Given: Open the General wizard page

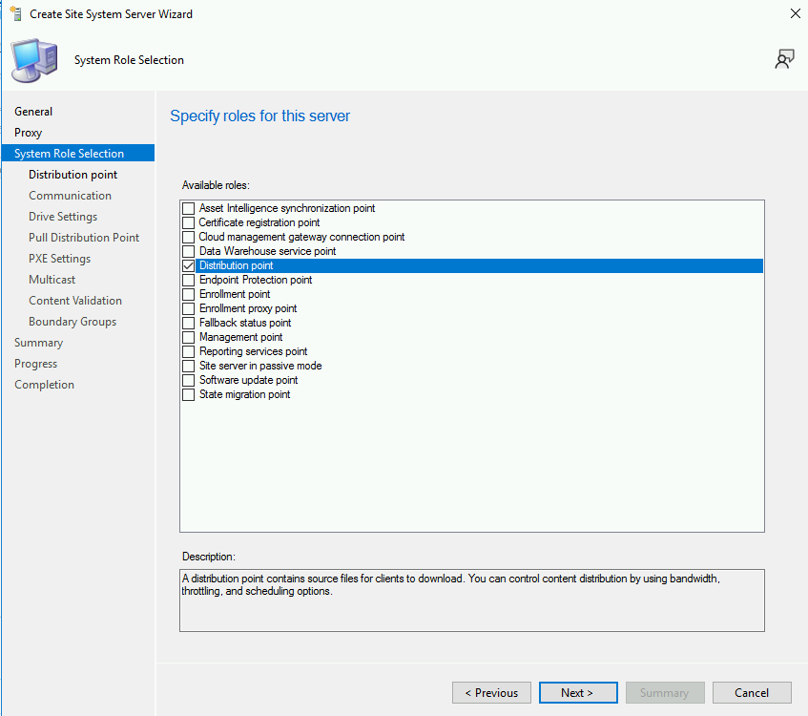Looking at the screenshot, I should (33, 112).
